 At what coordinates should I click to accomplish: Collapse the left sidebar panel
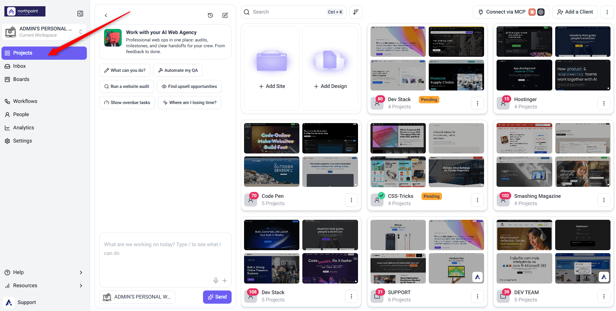coord(80,14)
